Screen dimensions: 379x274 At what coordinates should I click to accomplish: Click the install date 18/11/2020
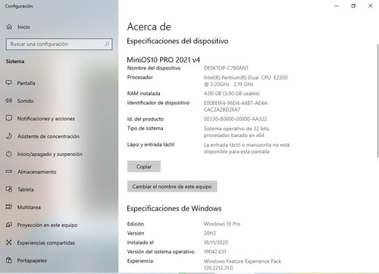(216, 242)
